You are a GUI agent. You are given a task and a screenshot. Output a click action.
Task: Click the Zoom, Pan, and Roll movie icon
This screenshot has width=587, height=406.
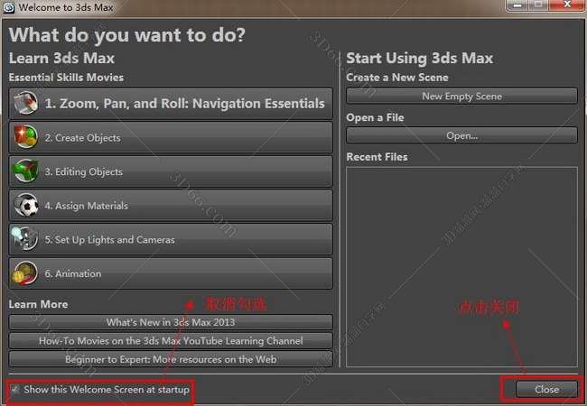pyautogui.click(x=26, y=104)
